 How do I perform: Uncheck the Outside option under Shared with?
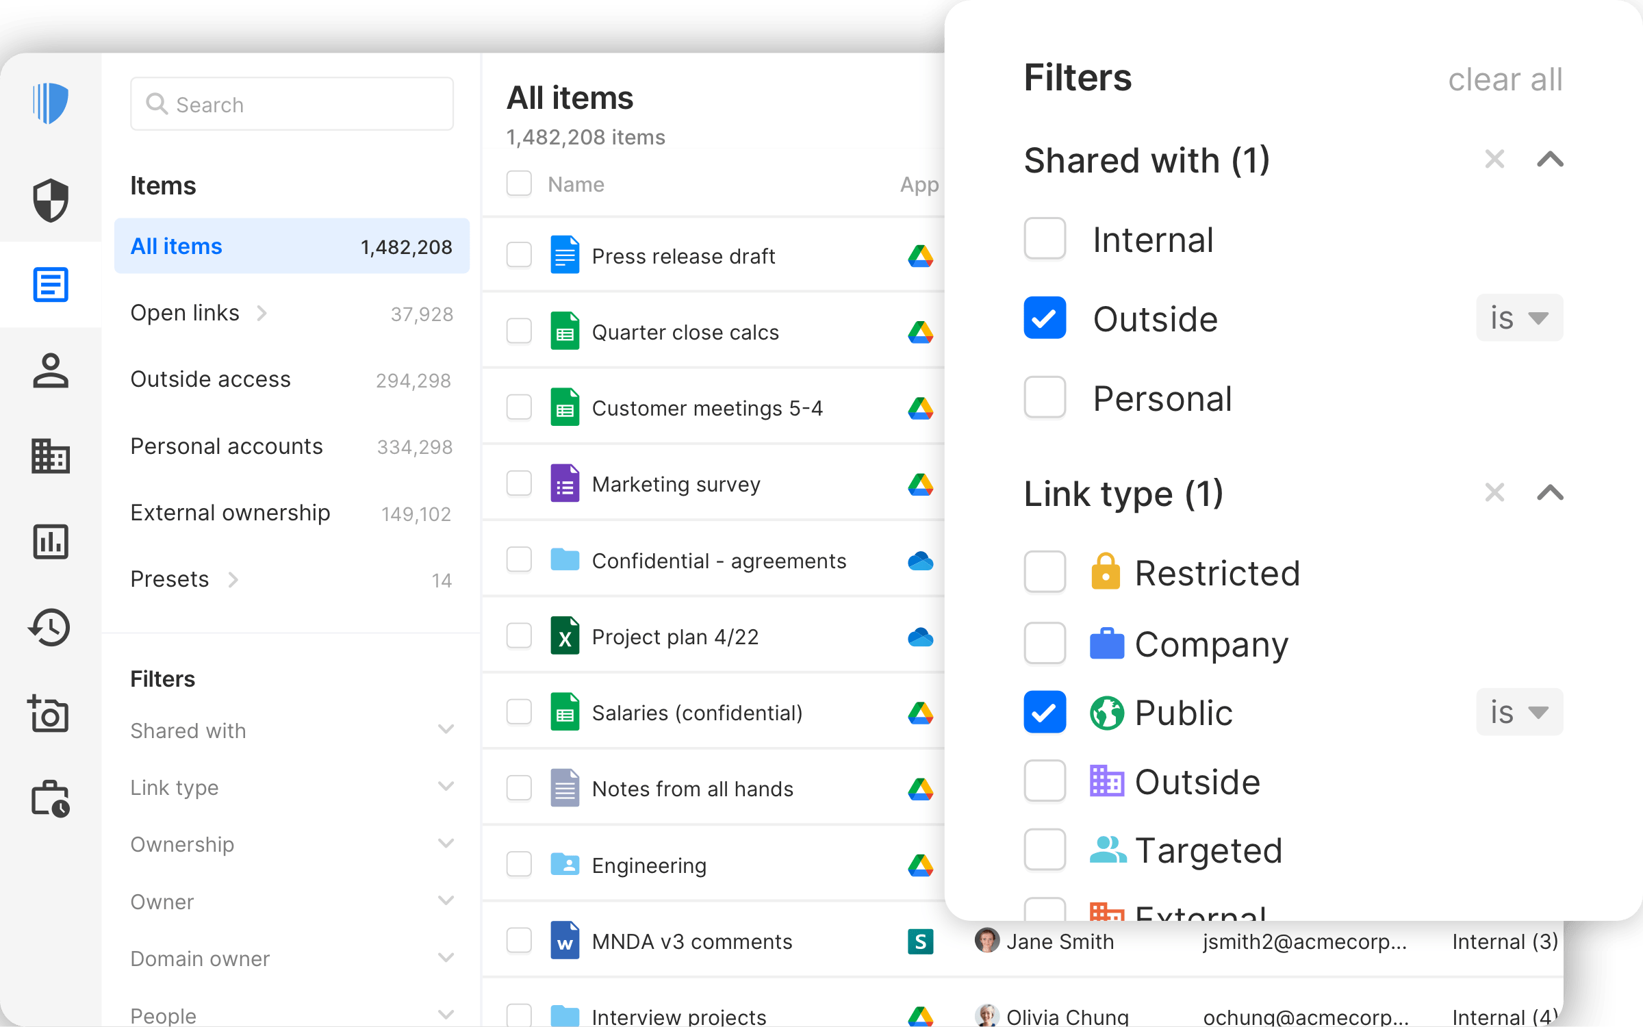1045,318
